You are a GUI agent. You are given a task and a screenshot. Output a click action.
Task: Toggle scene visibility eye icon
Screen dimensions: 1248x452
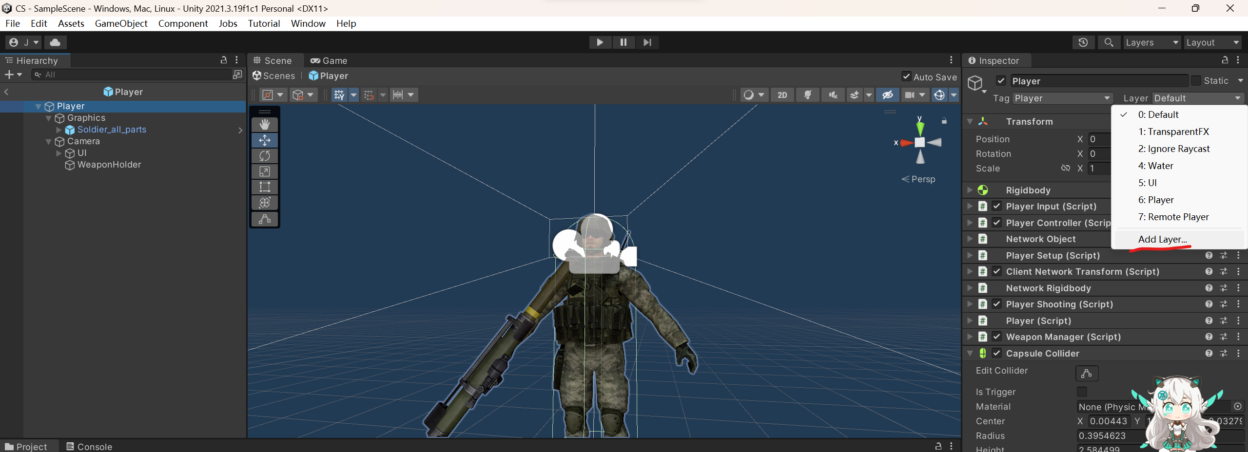(888, 95)
